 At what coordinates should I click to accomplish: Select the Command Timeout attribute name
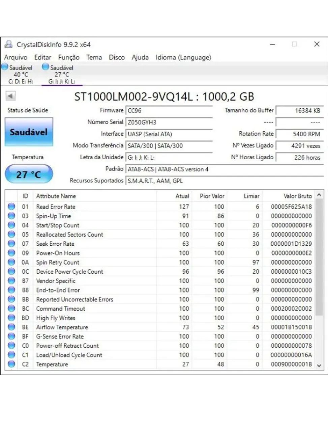(61, 308)
